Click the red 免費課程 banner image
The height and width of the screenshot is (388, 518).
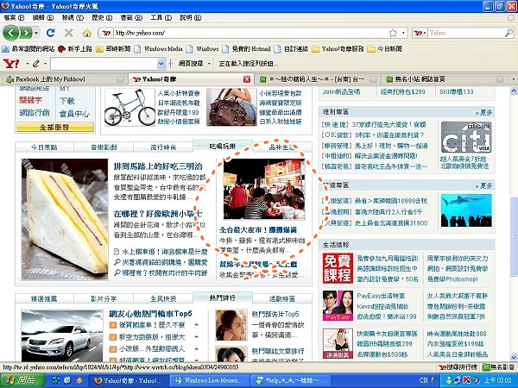(x=338, y=268)
